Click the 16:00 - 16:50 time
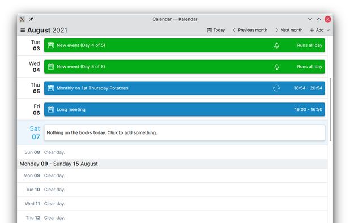This screenshot has height=223, width=350. pos(308,109)
